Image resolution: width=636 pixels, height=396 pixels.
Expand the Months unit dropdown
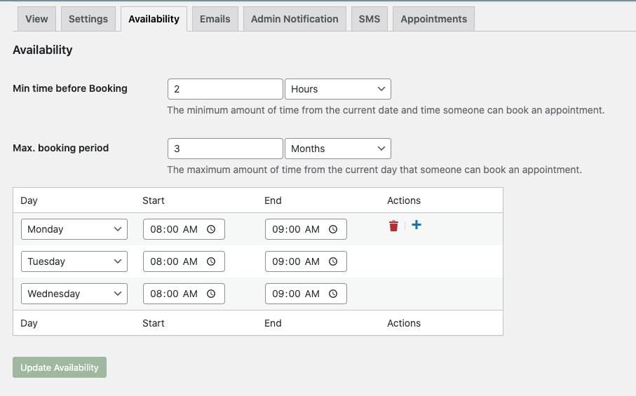click(x=337, y=149)
